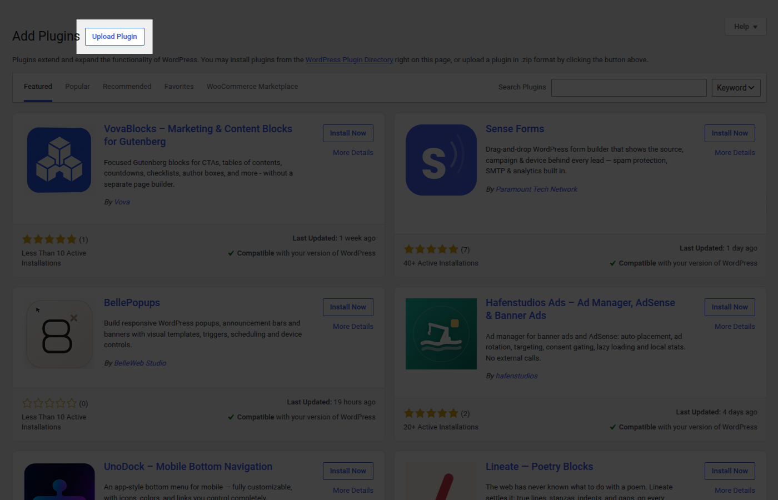This screenshot has width=778, height=500.
Task: View More Details for VovaBlocks
Action: [353, 153]
